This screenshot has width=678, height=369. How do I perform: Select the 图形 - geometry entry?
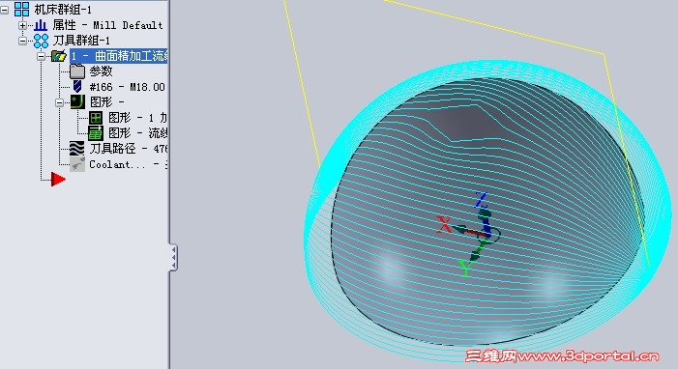106,102
